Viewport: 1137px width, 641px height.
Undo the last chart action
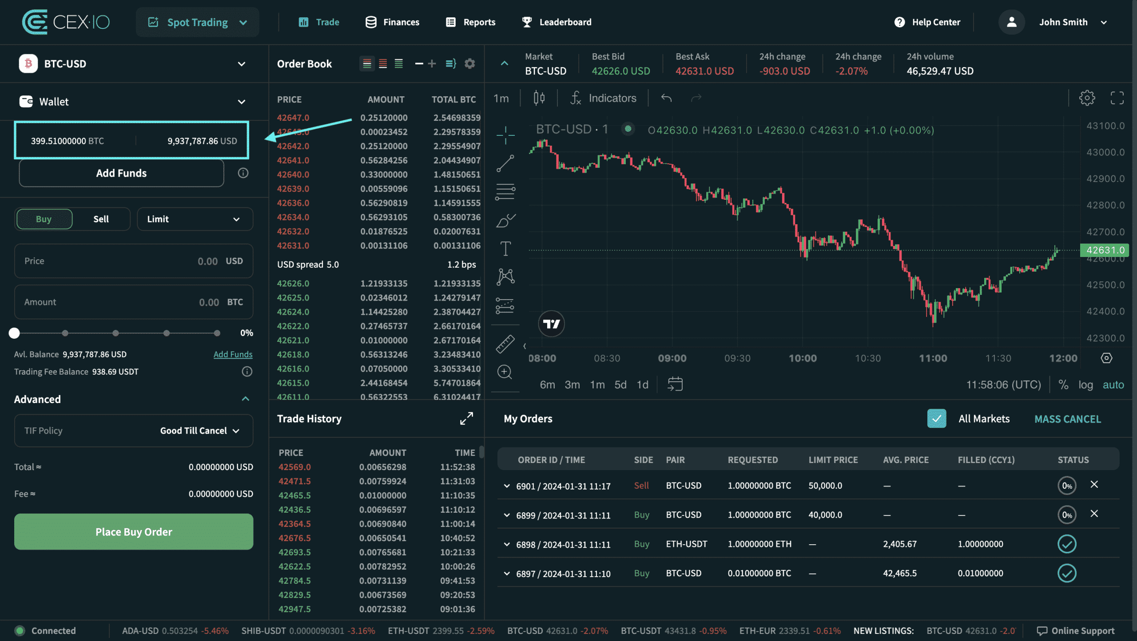(x=666, y=98)
